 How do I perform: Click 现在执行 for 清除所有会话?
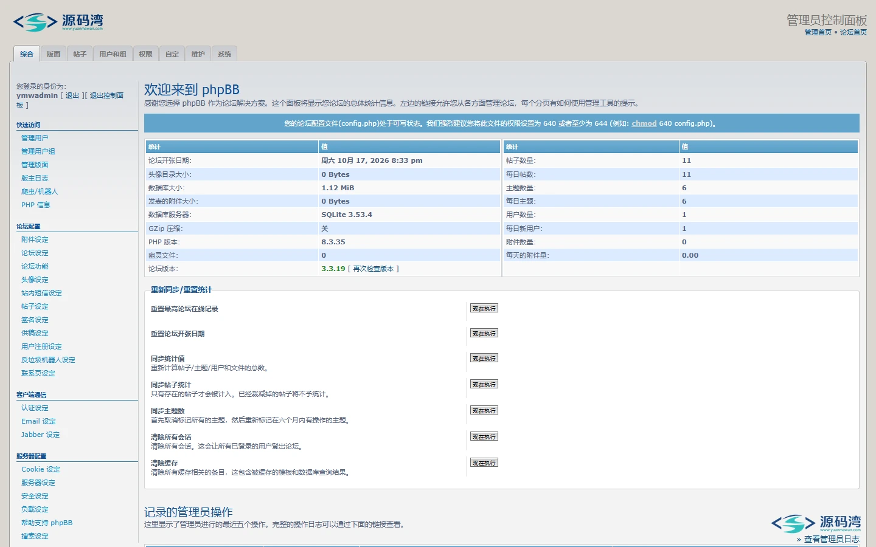(x=484, y=437)
